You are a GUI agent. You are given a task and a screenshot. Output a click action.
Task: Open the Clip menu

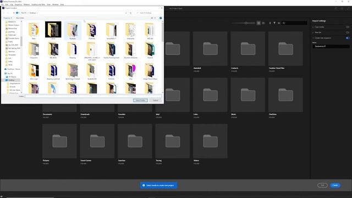coord(12,4)
